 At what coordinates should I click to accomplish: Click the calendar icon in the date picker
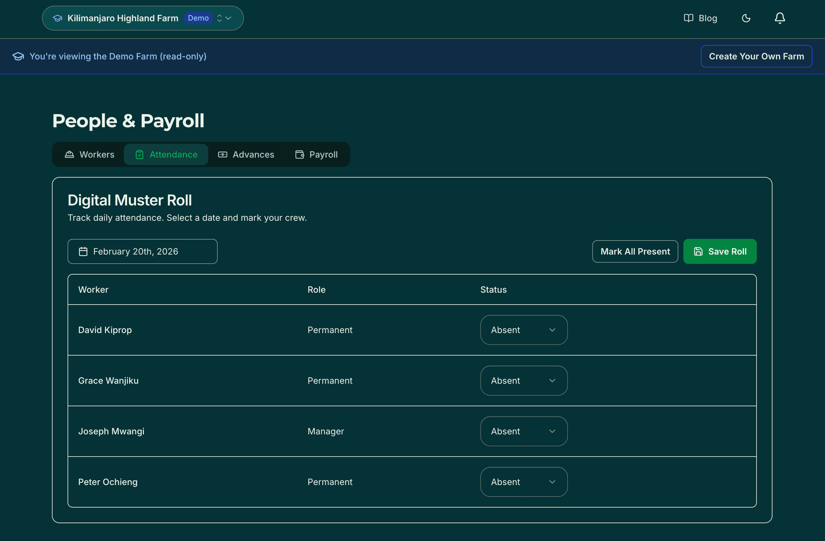pos(83,251)
